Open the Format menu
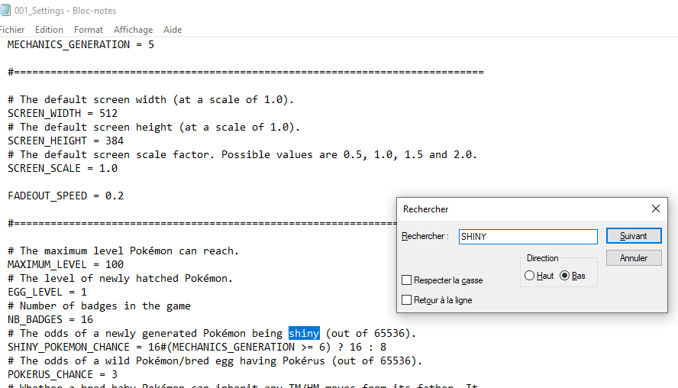678x388 pixels. pyautogui.click(x=89, y=30)
